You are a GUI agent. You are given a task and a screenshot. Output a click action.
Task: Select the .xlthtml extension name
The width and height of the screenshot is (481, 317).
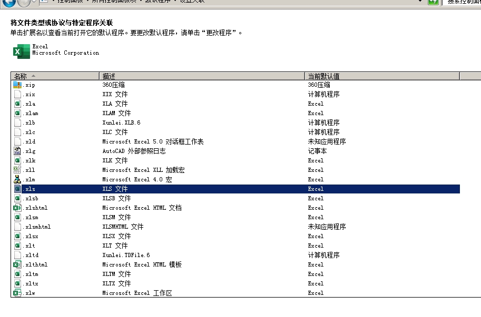[35, 264]
